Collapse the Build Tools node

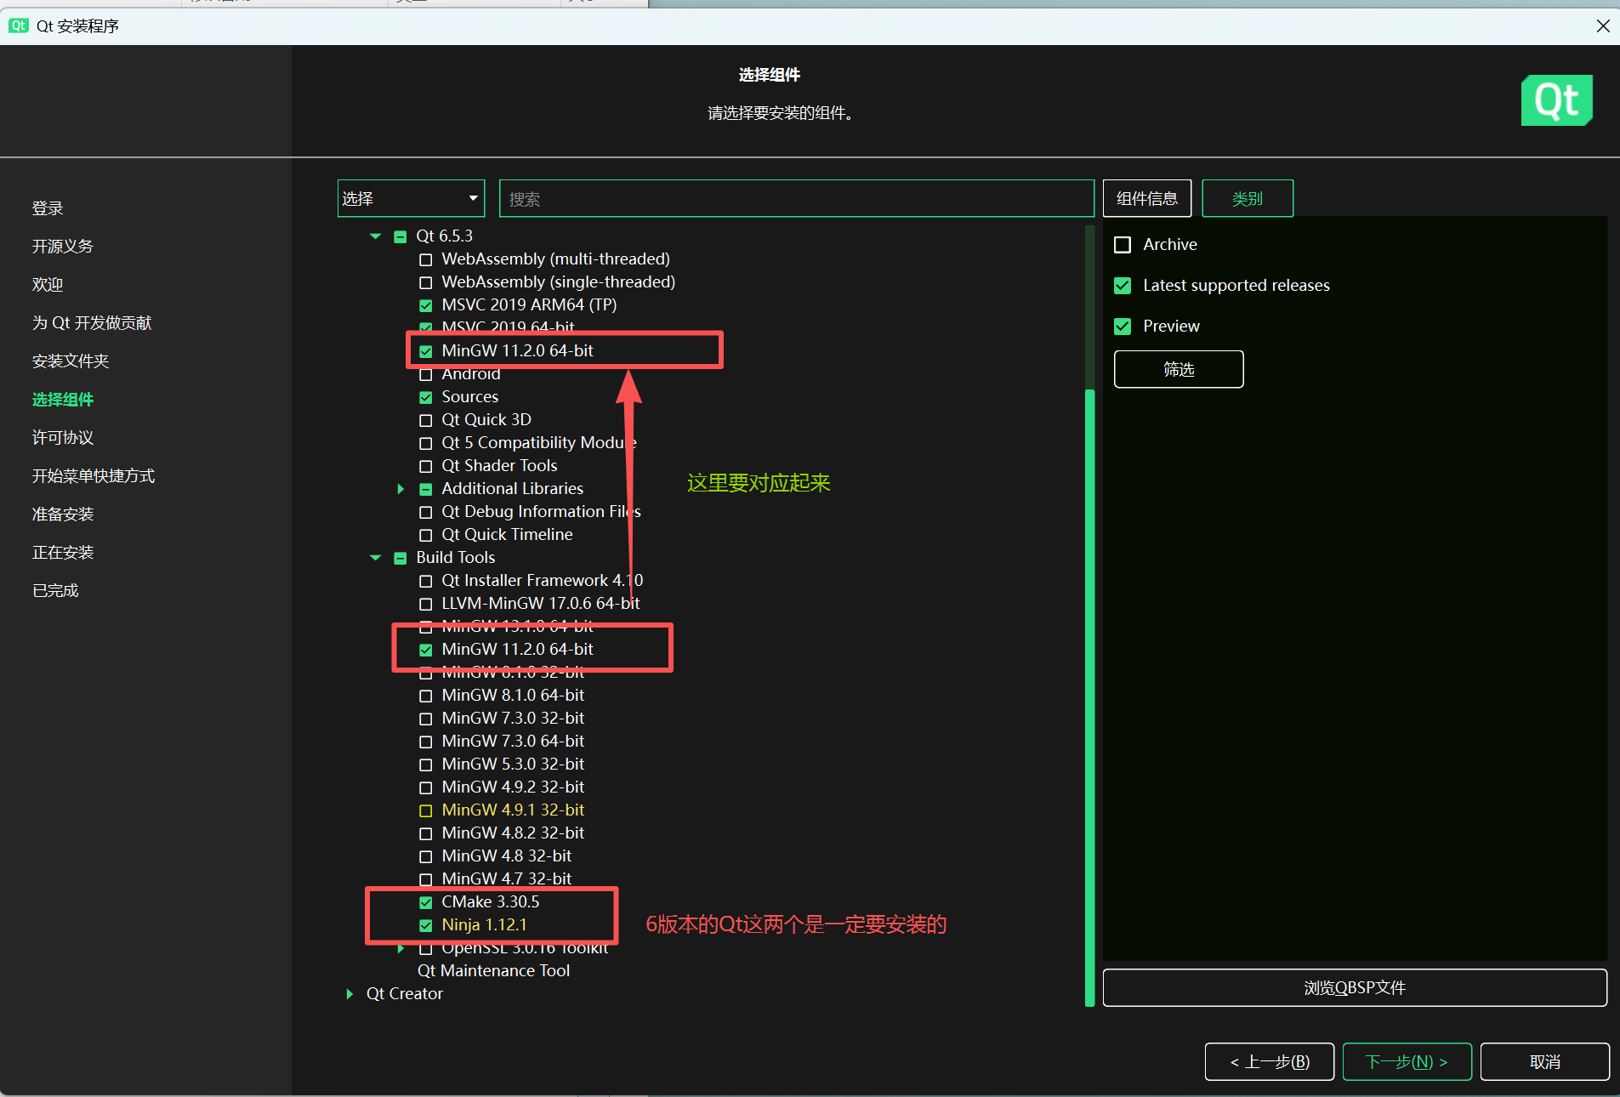pos(375,558)
